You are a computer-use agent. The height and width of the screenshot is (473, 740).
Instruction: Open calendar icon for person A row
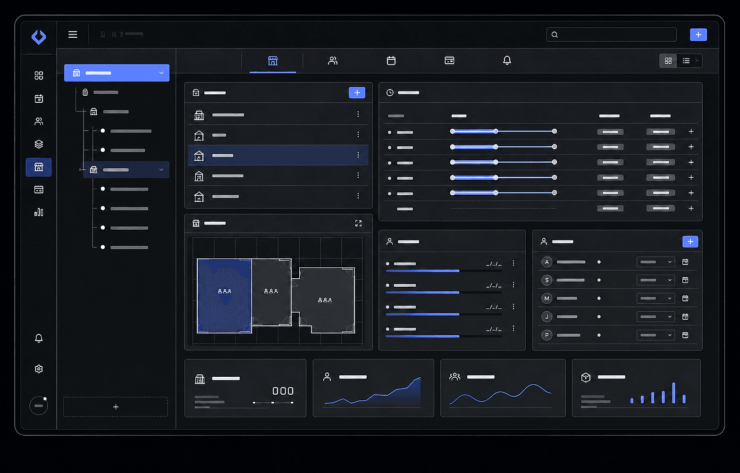(x=685, y=262)
